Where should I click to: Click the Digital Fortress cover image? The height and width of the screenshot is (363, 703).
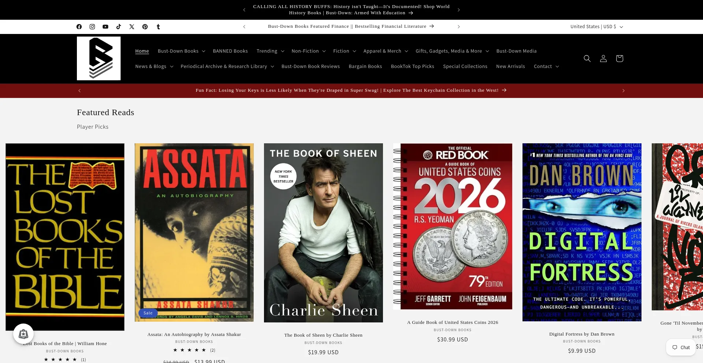[582, 232]
